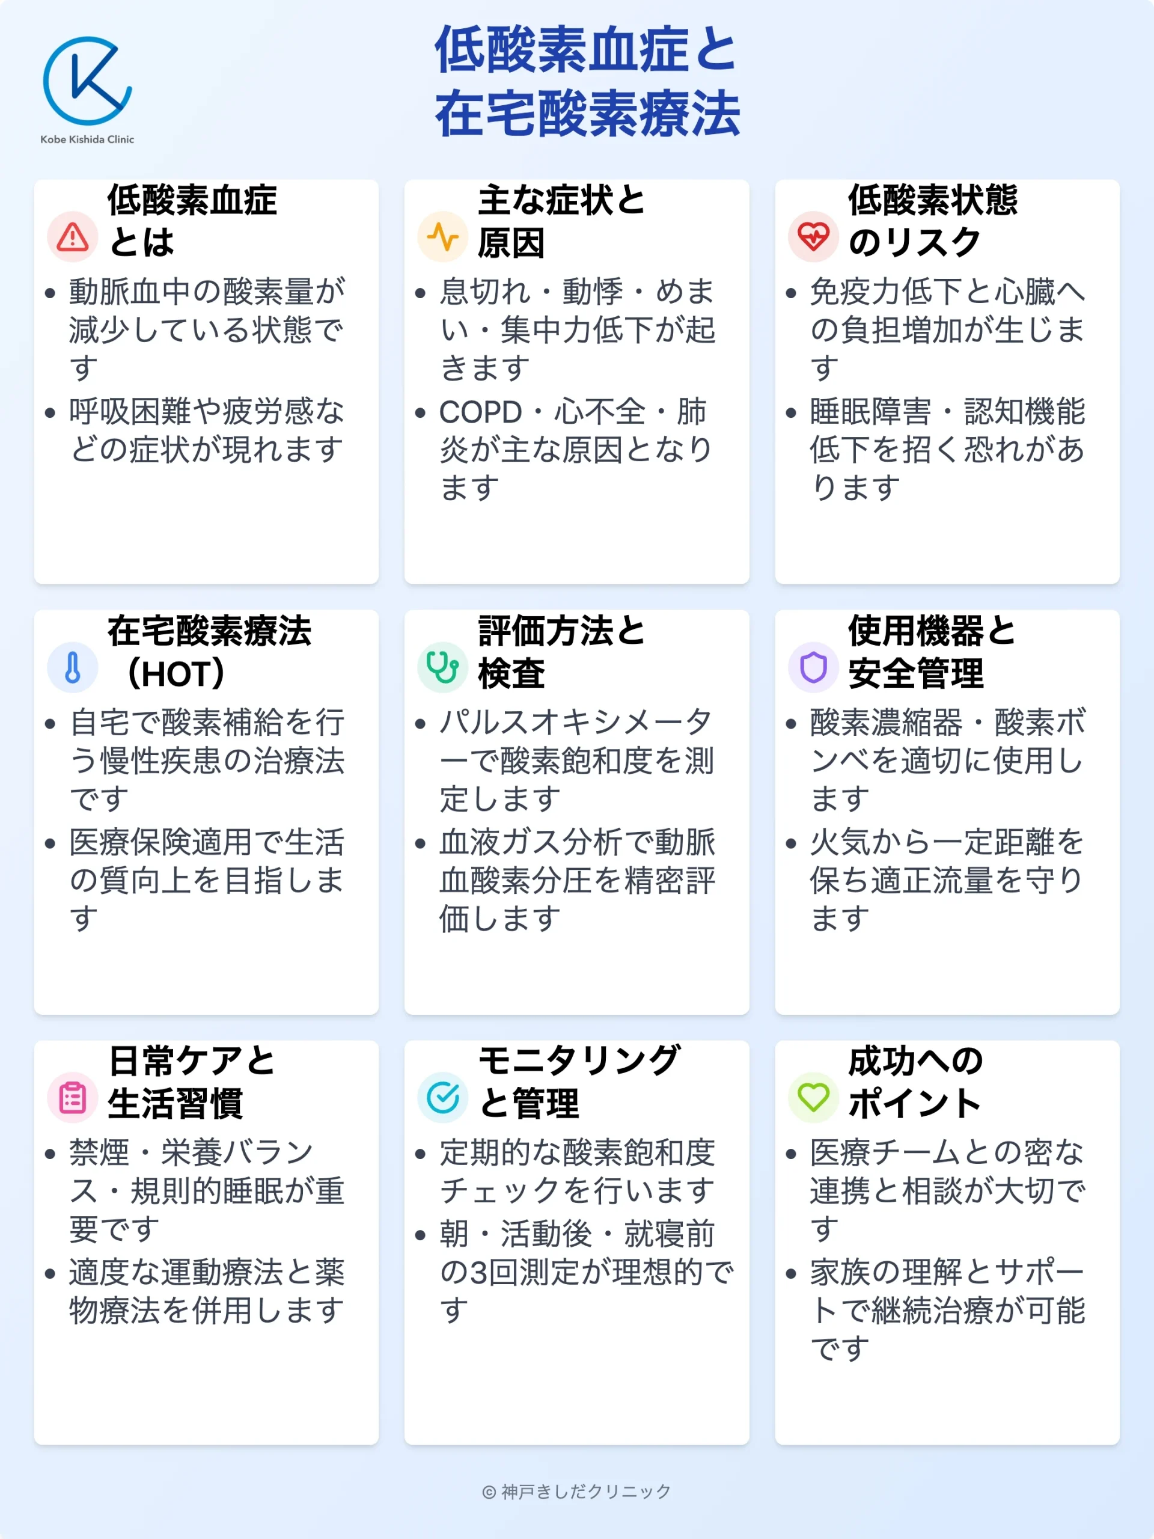Click the Kobe Kishida Clinic logo

87,81
